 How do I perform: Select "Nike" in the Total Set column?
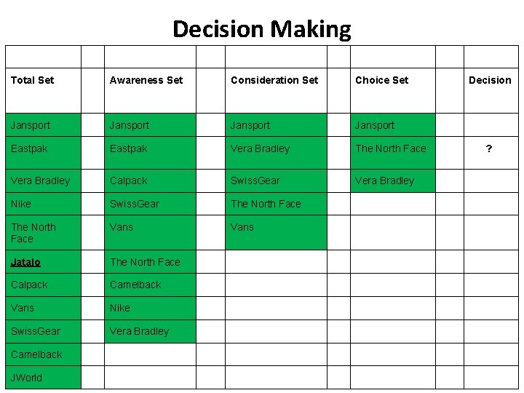tap(21, 204)
